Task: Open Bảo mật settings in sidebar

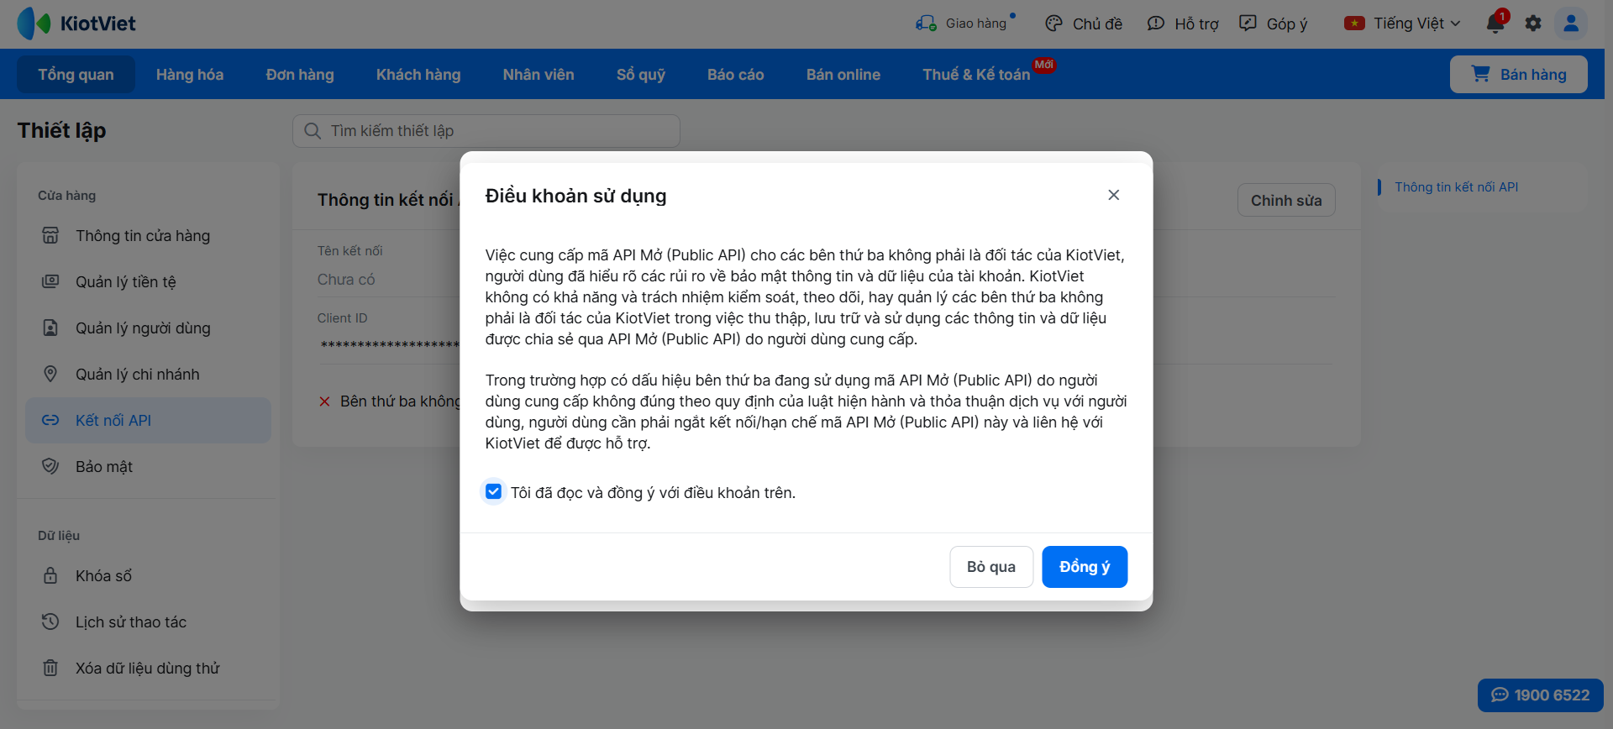Action: pos(104,466)
